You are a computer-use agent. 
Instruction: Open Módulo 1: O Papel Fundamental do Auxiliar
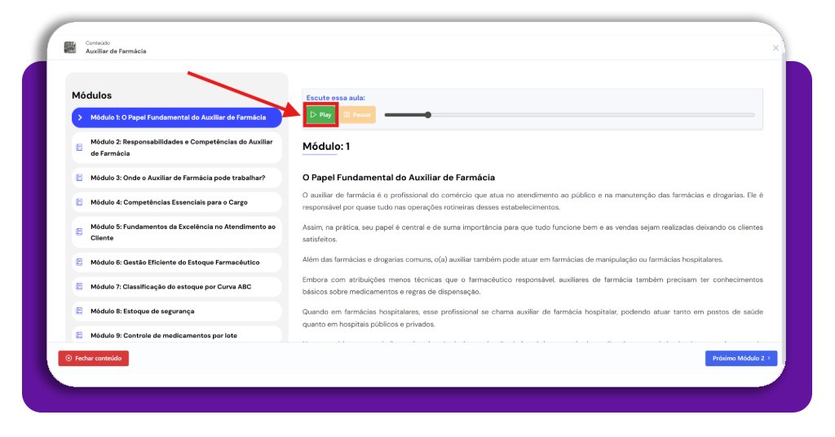[x=177, y=117]
